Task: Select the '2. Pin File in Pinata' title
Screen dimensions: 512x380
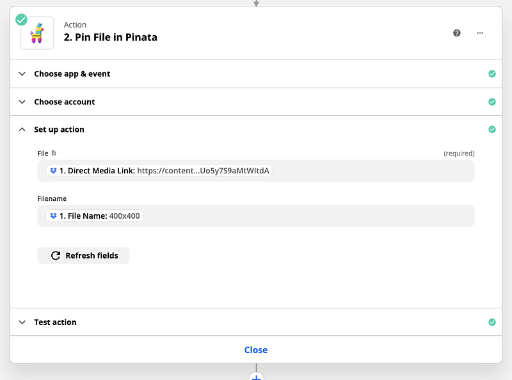Action: tap(110, 37)
